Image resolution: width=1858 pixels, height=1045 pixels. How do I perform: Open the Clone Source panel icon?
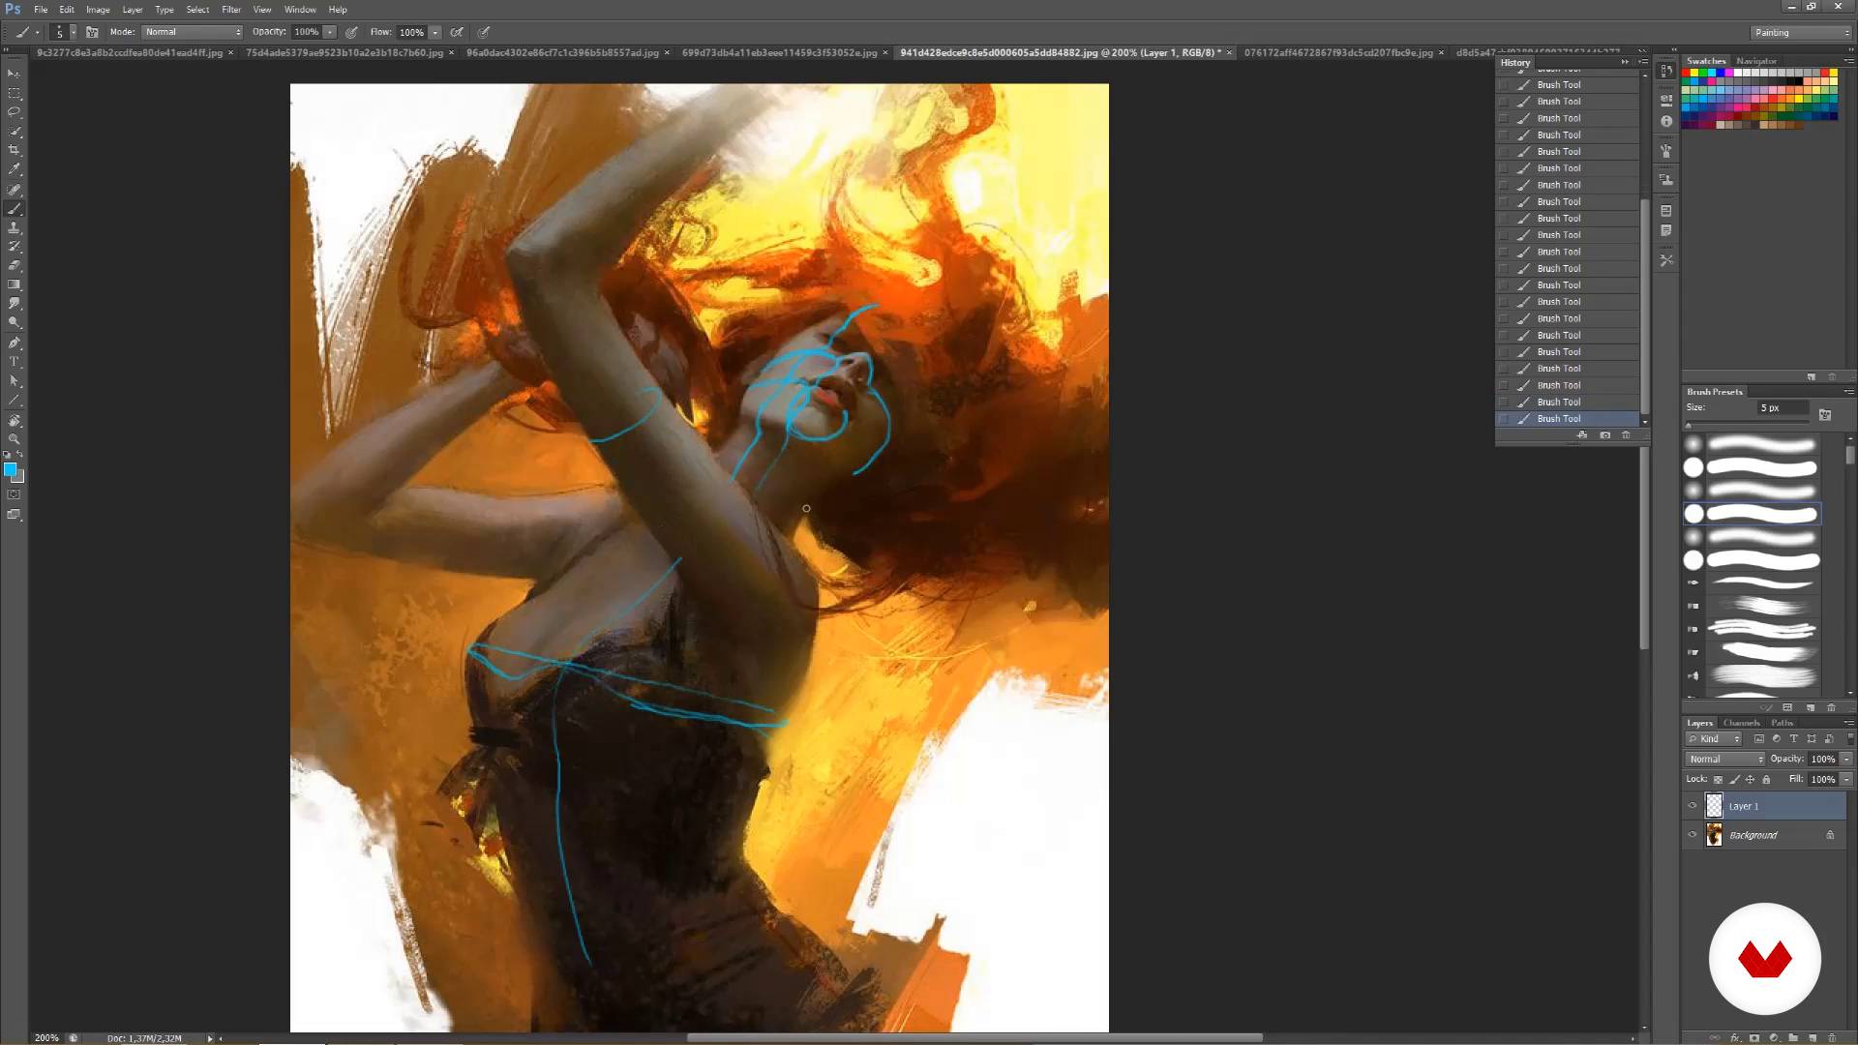point(1665,180)
